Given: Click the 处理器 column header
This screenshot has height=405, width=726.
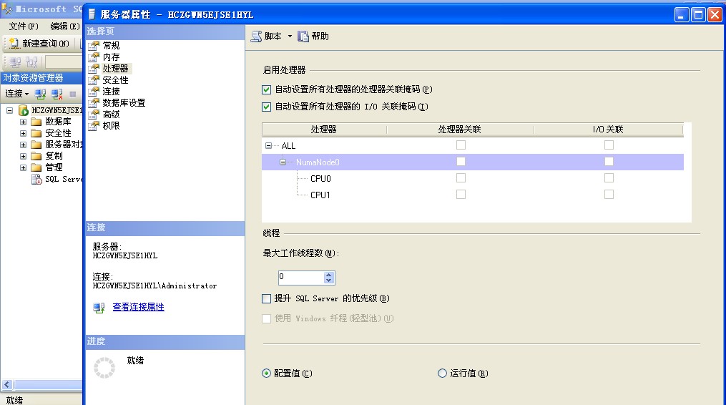Looking at the screenshot, I should coord(323,130).
